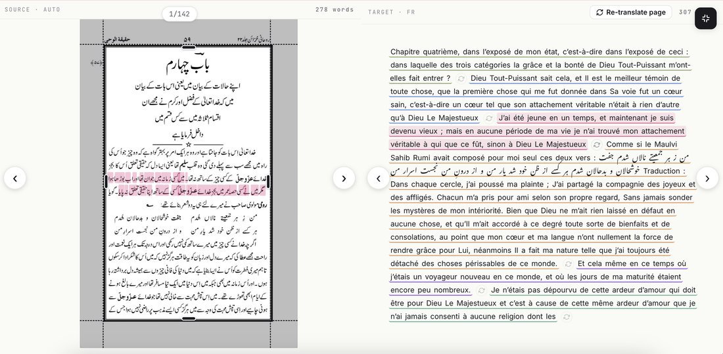Grab the top crop handle of the page selection
This screenshot has height=354, width=723.
click(188, 47)
